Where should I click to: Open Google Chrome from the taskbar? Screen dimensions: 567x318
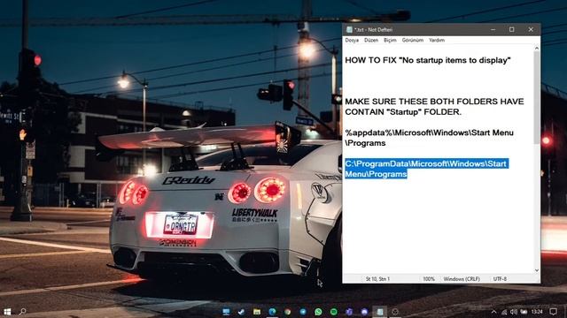287,312
